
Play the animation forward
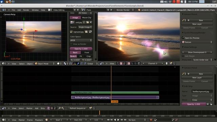point(118,120)
